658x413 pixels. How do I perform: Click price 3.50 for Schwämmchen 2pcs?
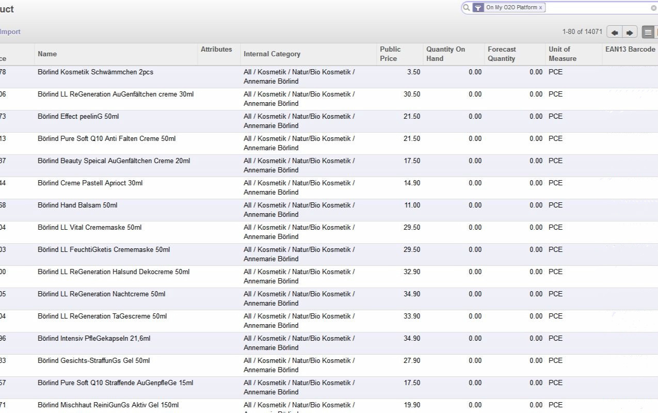click(413, 72)
